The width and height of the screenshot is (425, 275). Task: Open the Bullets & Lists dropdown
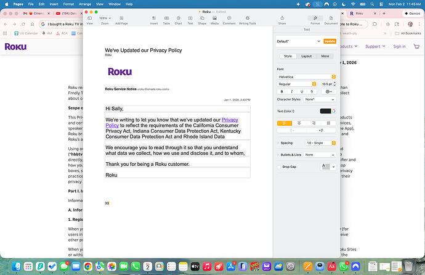(x=320, y=155)
